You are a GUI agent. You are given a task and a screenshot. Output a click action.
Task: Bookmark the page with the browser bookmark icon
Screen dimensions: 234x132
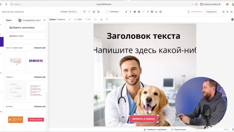[196, 4]
